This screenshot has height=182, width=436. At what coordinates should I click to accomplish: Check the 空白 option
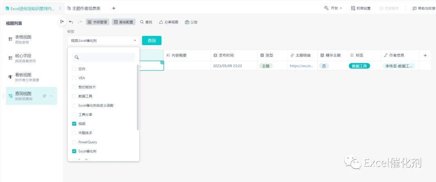(74, 69)
